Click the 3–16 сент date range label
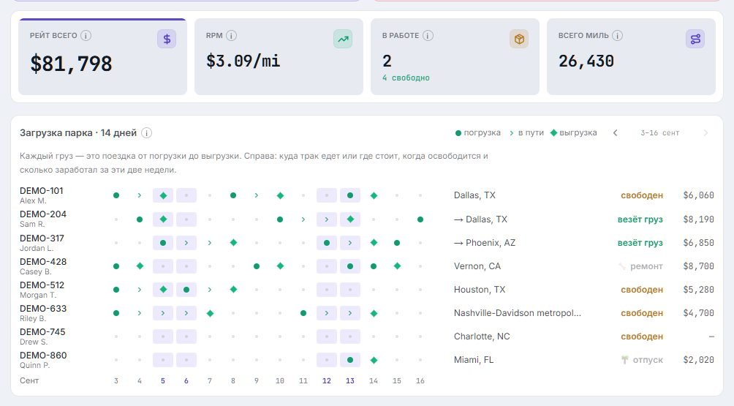 tap(659, 133)
